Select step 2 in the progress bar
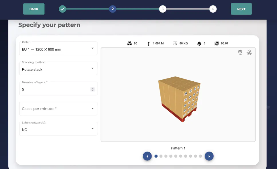The image size is (277, 169). tap(113, 9)
